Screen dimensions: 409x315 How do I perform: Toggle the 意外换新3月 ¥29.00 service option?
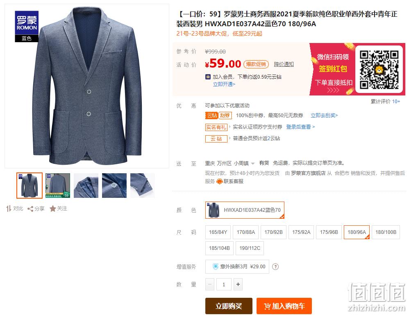tap(237, 267)
